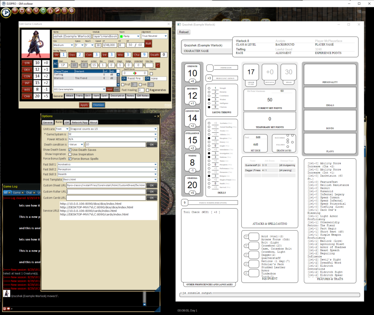Click the chat bubble icon in Game Log
The image size is (374, 315).
[x=8, y=309]
